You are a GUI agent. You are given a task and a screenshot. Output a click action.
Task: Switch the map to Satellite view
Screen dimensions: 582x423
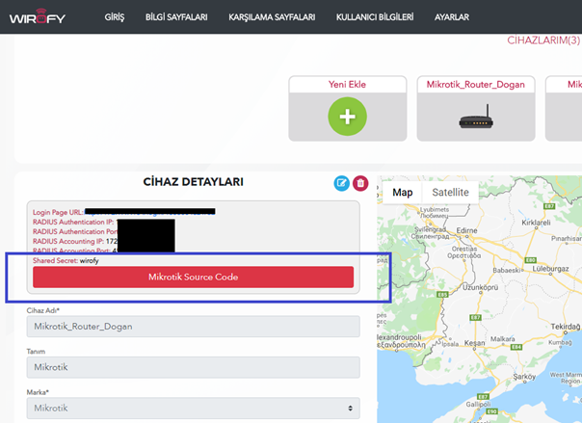[x=450, y=193]
